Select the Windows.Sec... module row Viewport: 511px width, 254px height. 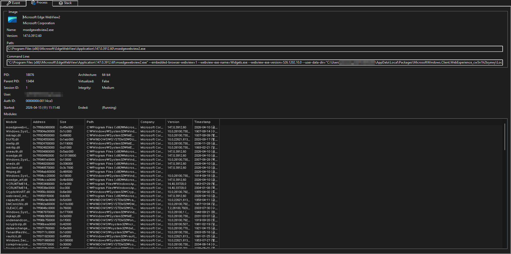click(x=112, y=240)
